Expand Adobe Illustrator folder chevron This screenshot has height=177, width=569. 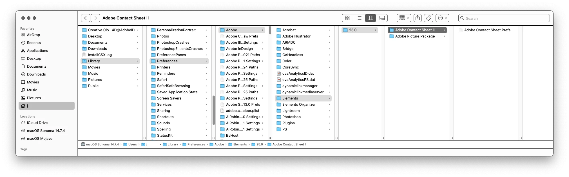click(329, 36)
